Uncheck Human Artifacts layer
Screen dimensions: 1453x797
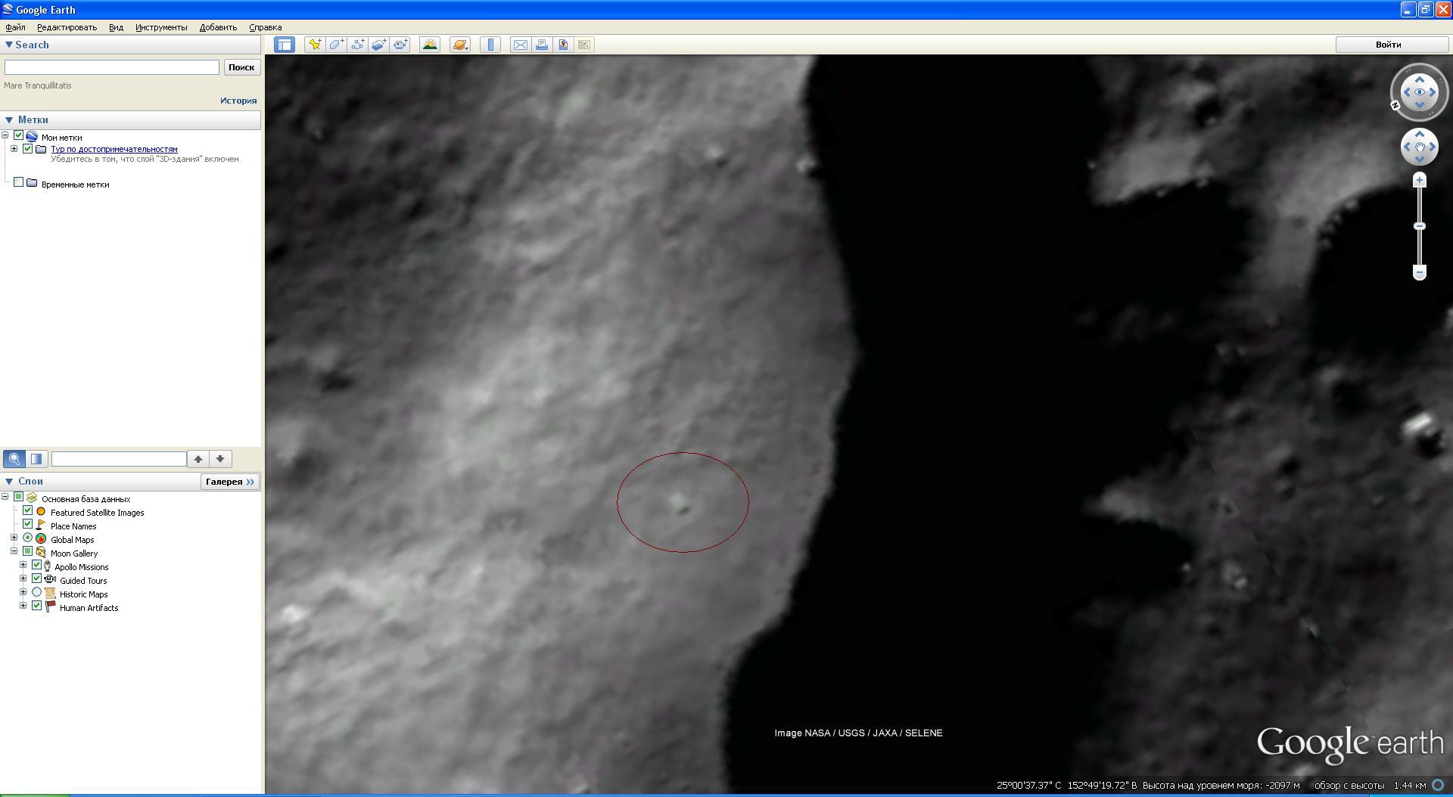(37, 606)
